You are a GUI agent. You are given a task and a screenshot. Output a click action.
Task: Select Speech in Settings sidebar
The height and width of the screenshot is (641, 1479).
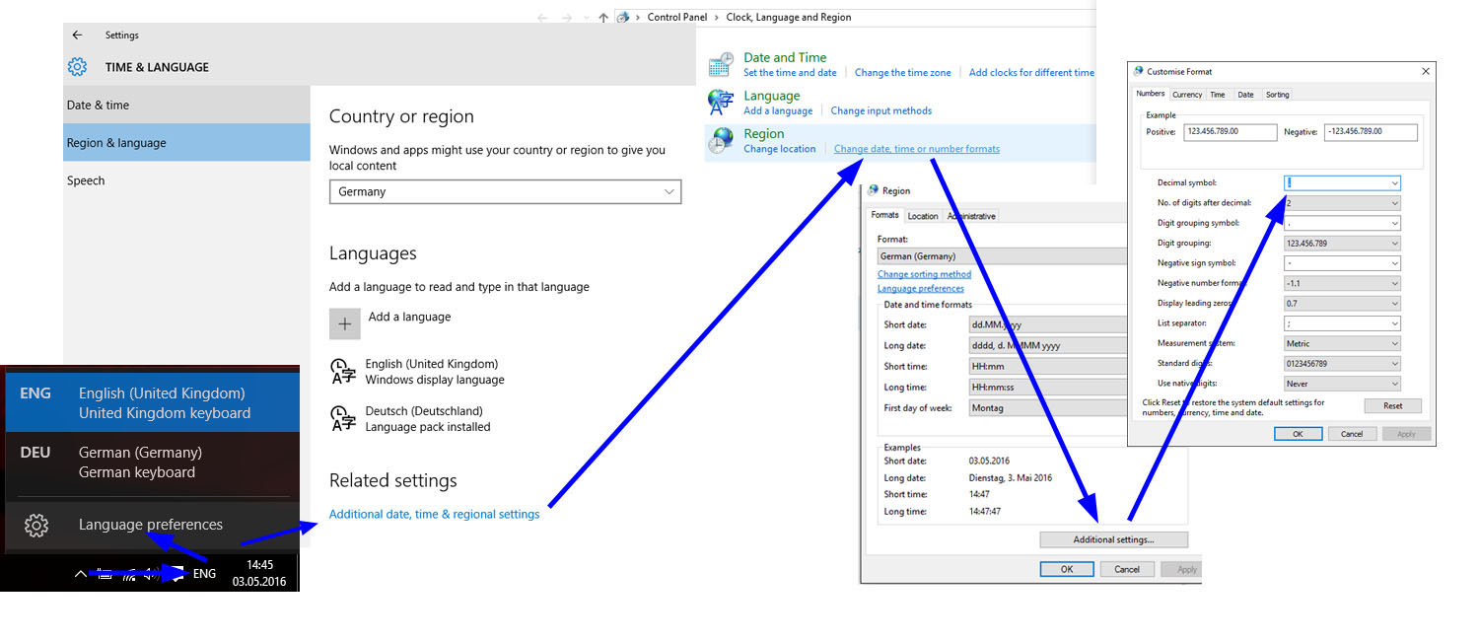(x=186, y=180)
